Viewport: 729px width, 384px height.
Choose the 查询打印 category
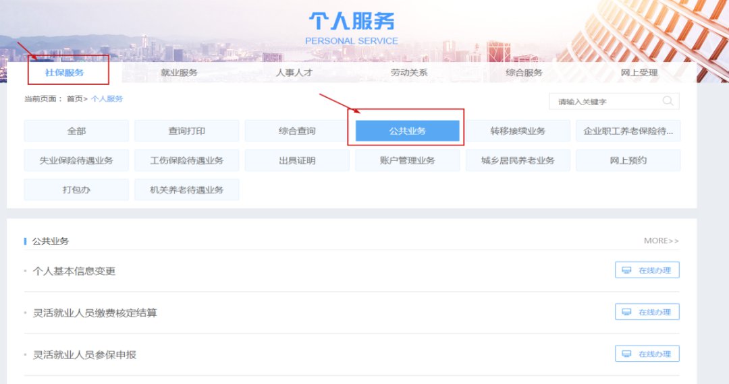(187, 131)
